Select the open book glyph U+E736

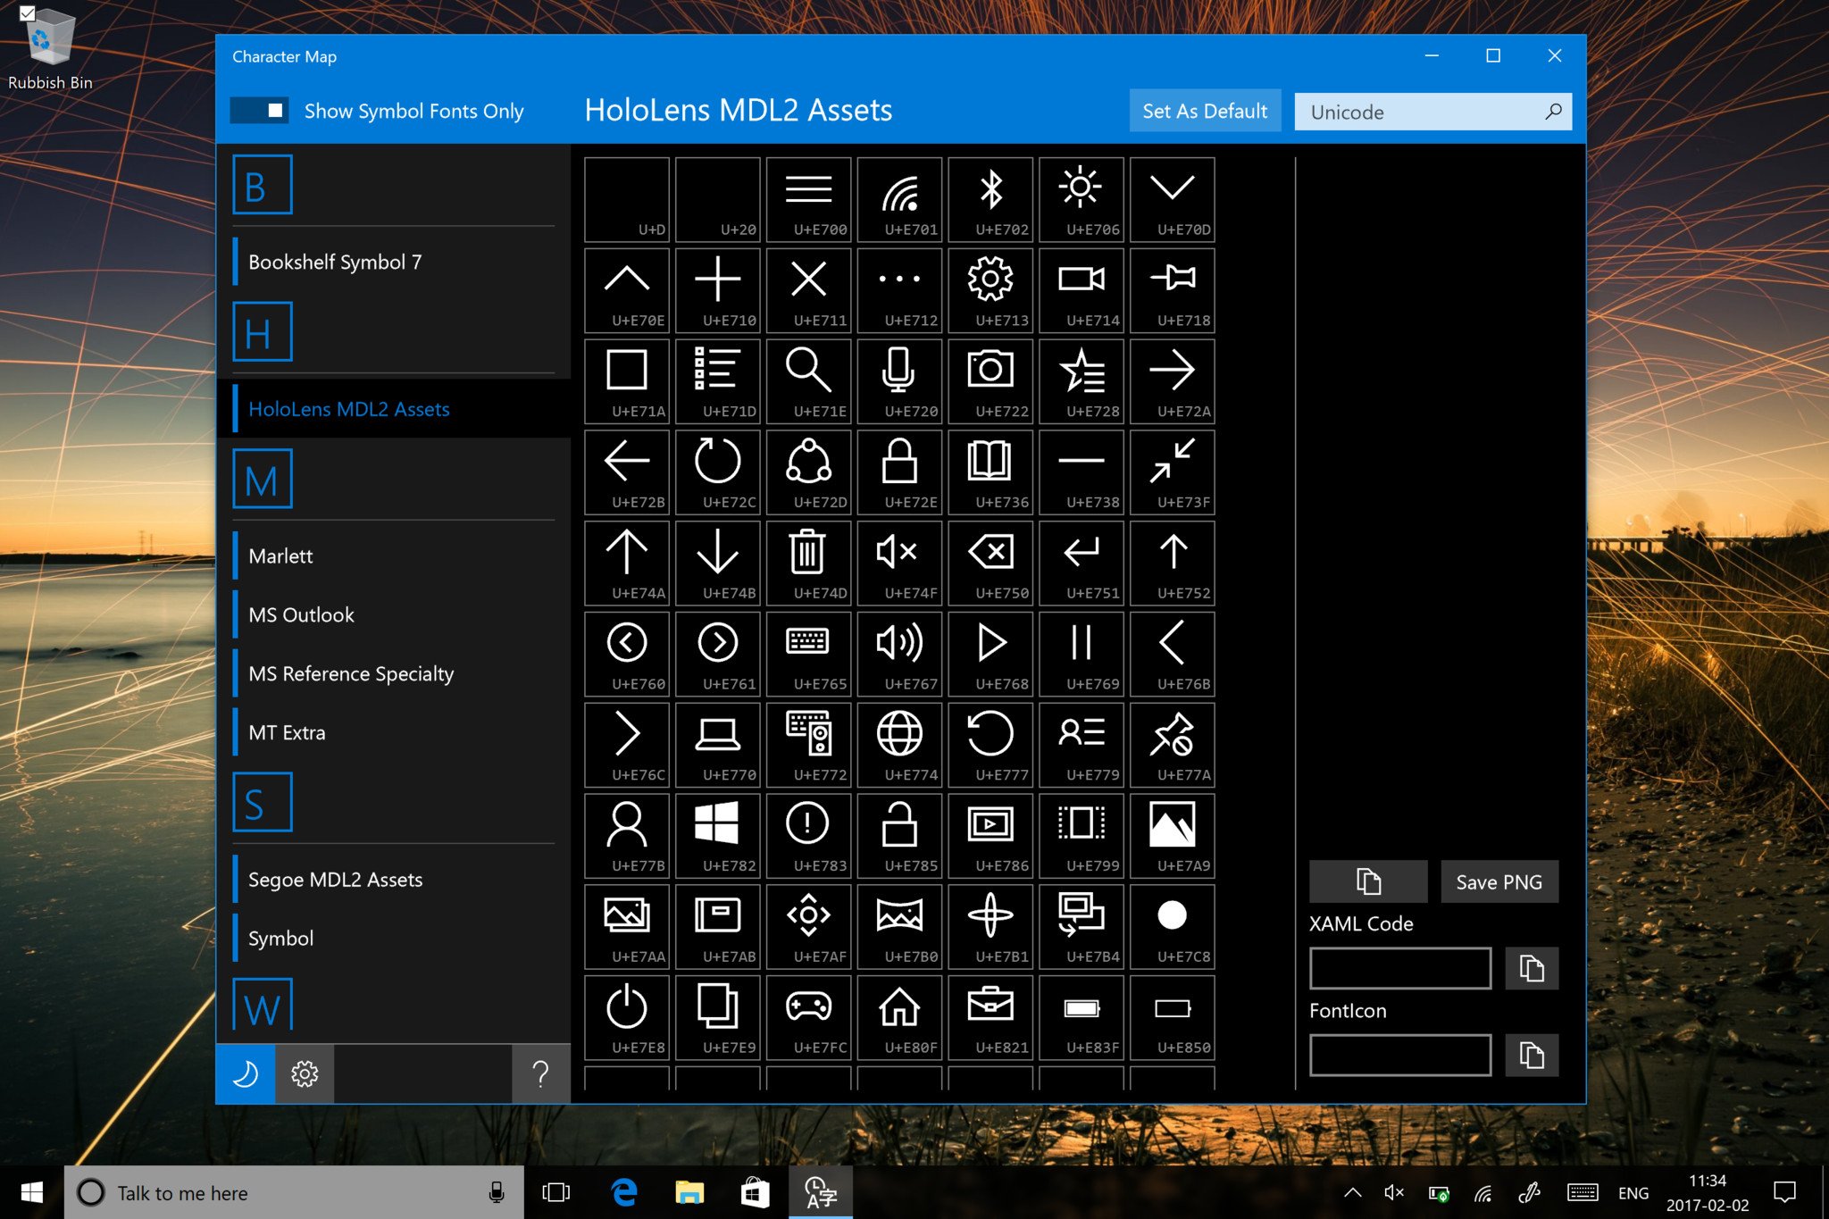pyautogui.click(x=990, y=472)
